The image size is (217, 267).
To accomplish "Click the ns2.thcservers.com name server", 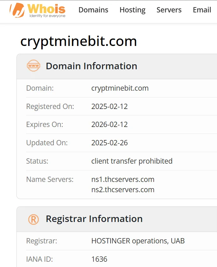I will pos(123,189).
